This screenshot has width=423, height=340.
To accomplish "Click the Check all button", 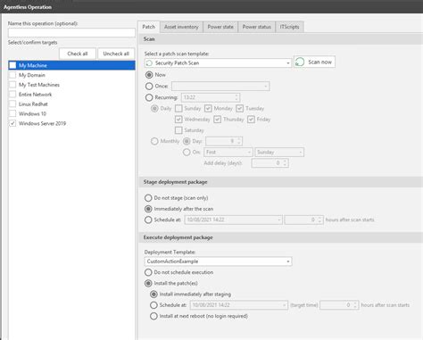I will pos(78,54).
